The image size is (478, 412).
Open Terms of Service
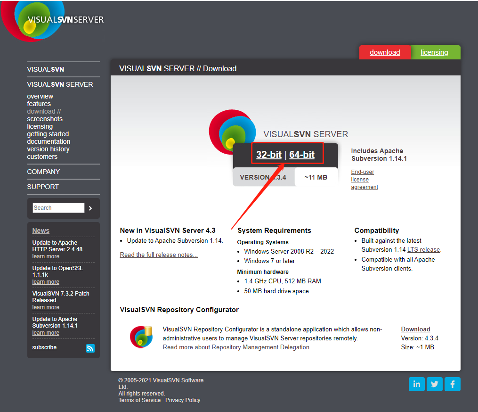coord(139,400)
